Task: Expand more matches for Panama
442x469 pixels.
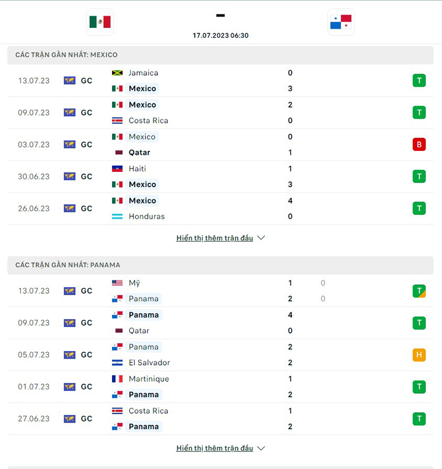Action: pyautogui.click(x=214, y=448)
